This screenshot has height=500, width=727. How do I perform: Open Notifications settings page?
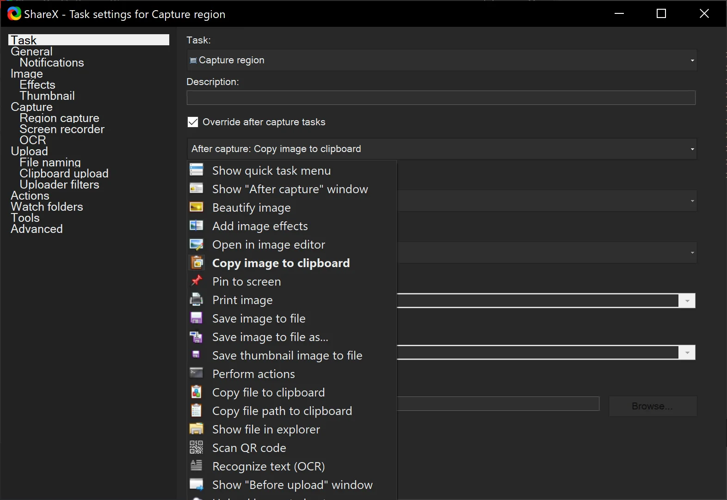52,62
